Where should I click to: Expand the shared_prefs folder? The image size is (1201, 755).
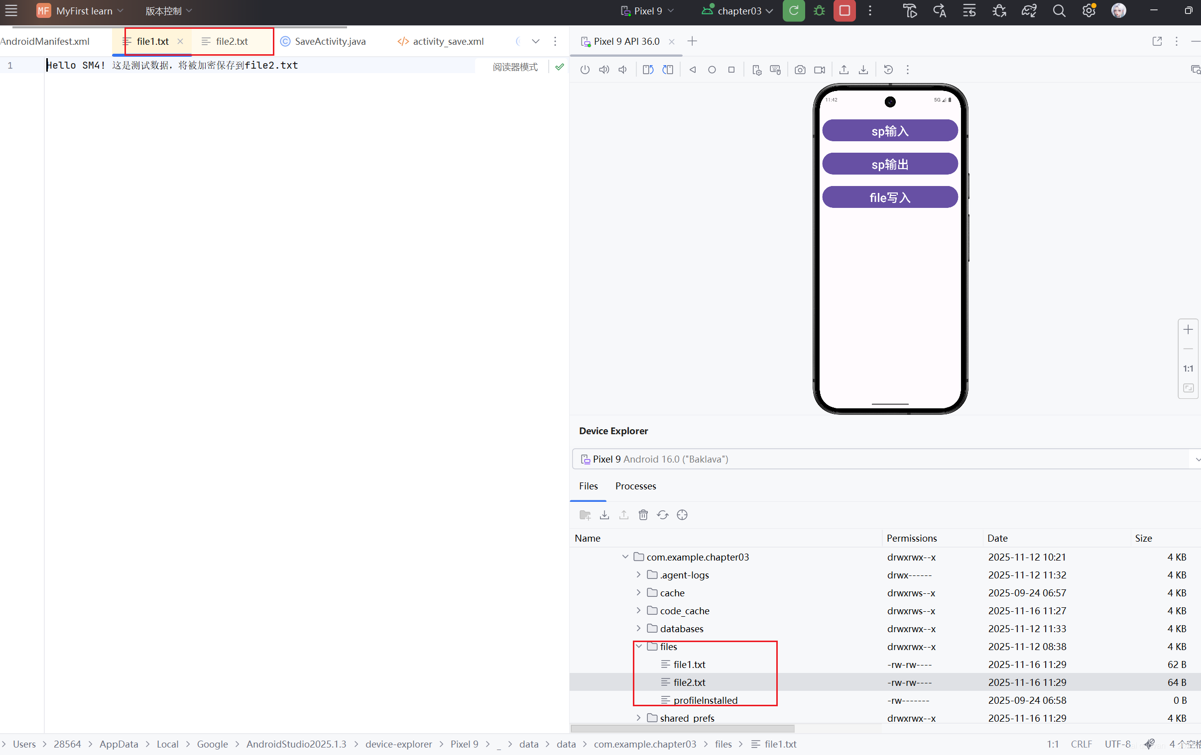[638, 718]
